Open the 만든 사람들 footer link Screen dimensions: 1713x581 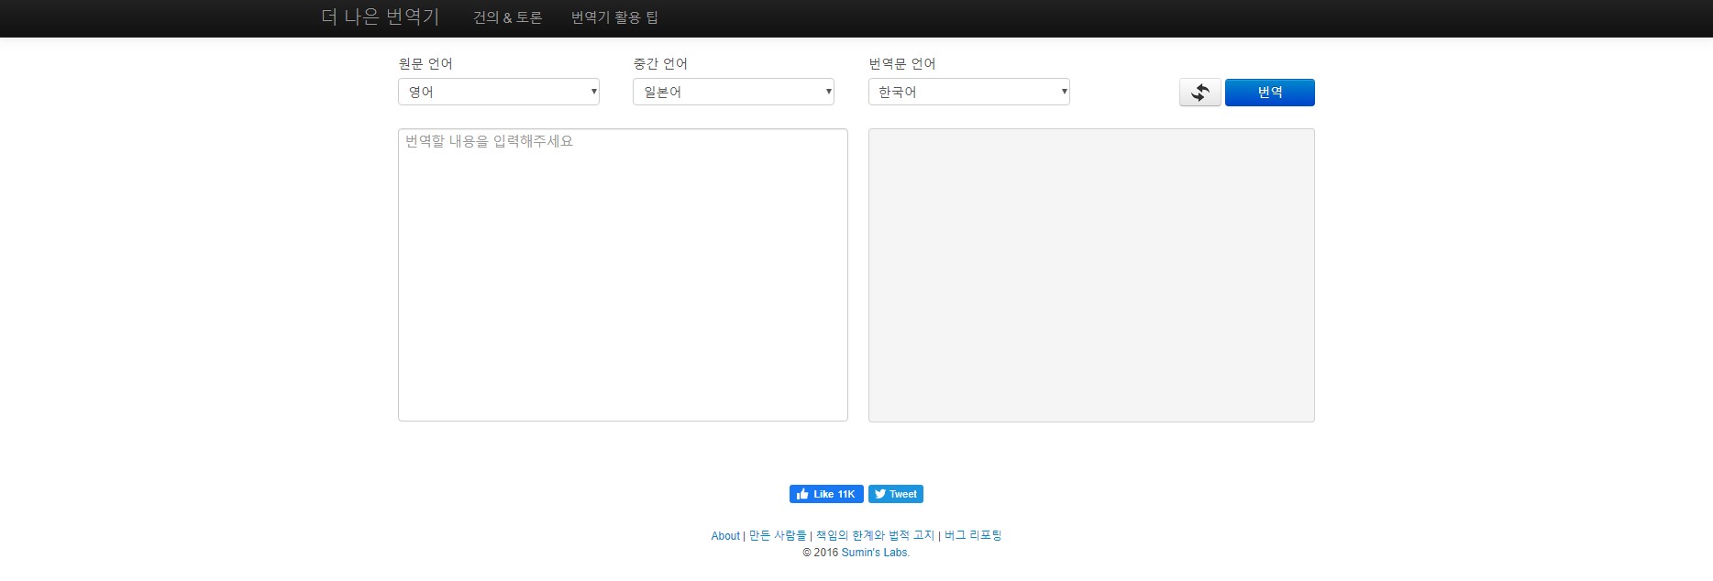(x=778, y=535)
